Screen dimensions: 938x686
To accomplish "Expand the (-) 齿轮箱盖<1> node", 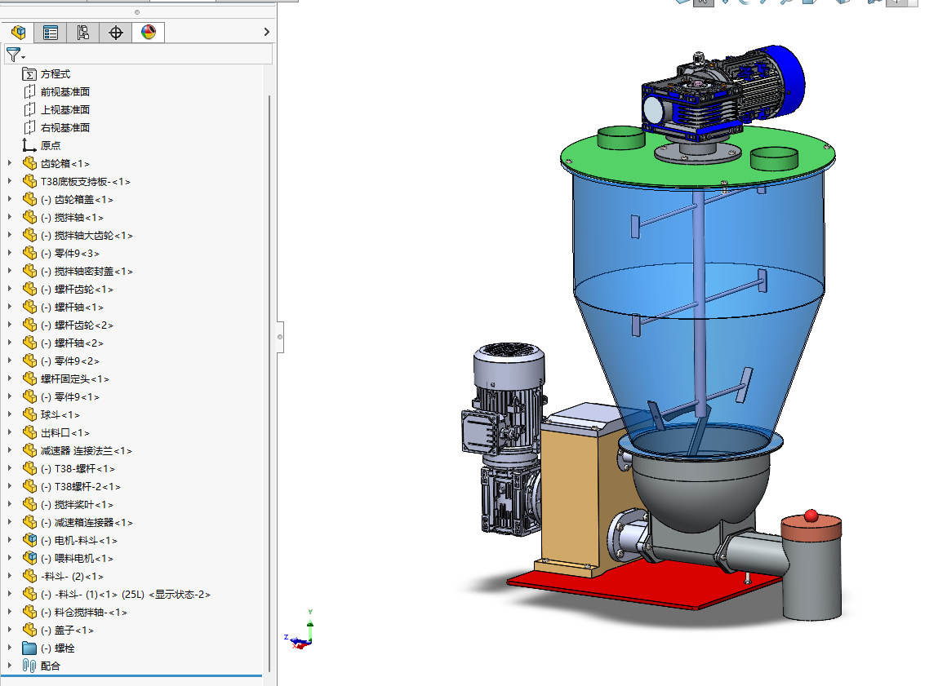I will pyautogui.click(x=10, y=199).
